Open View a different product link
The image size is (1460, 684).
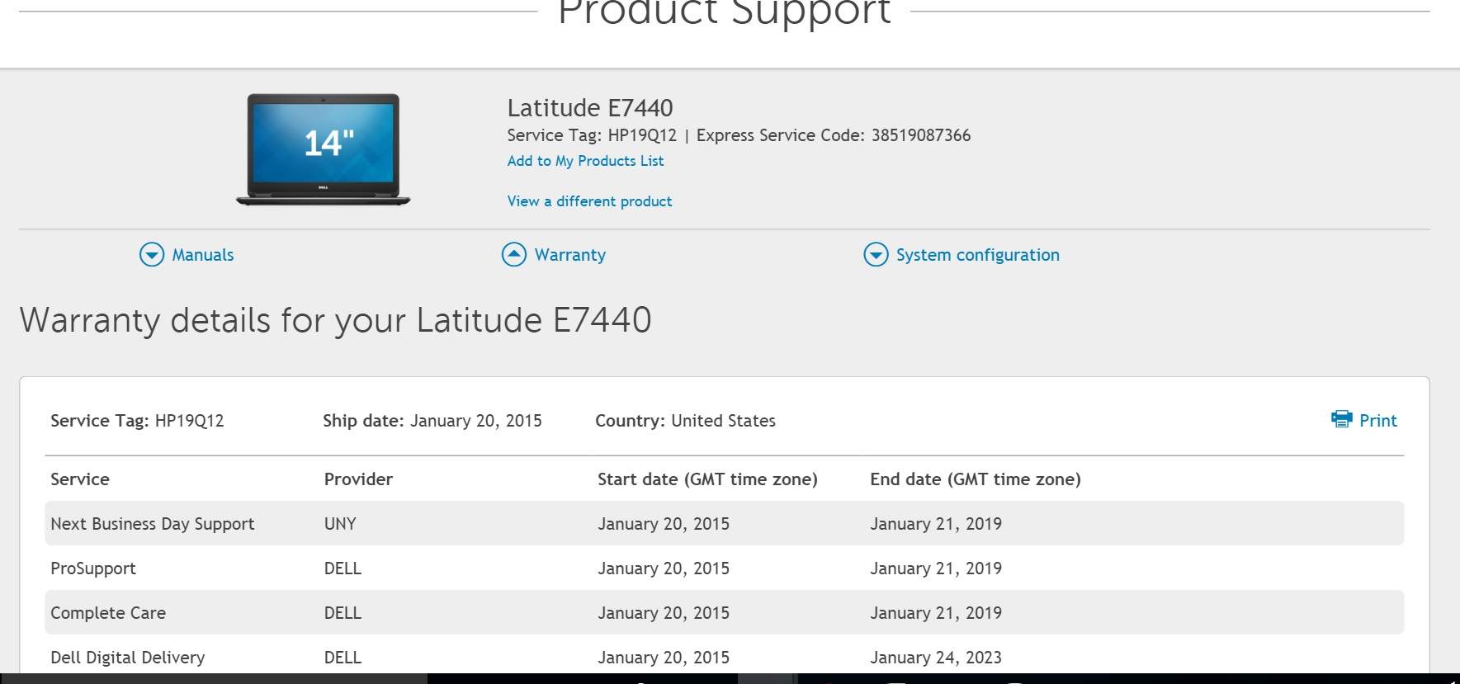pyautogui.click(x=589, y=201)
